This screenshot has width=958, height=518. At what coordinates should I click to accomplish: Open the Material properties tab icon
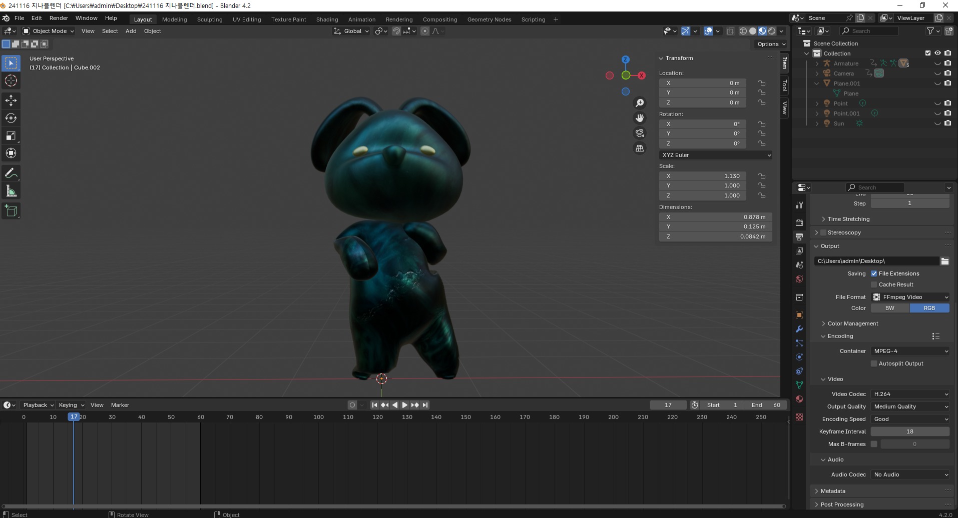[799, 399]
